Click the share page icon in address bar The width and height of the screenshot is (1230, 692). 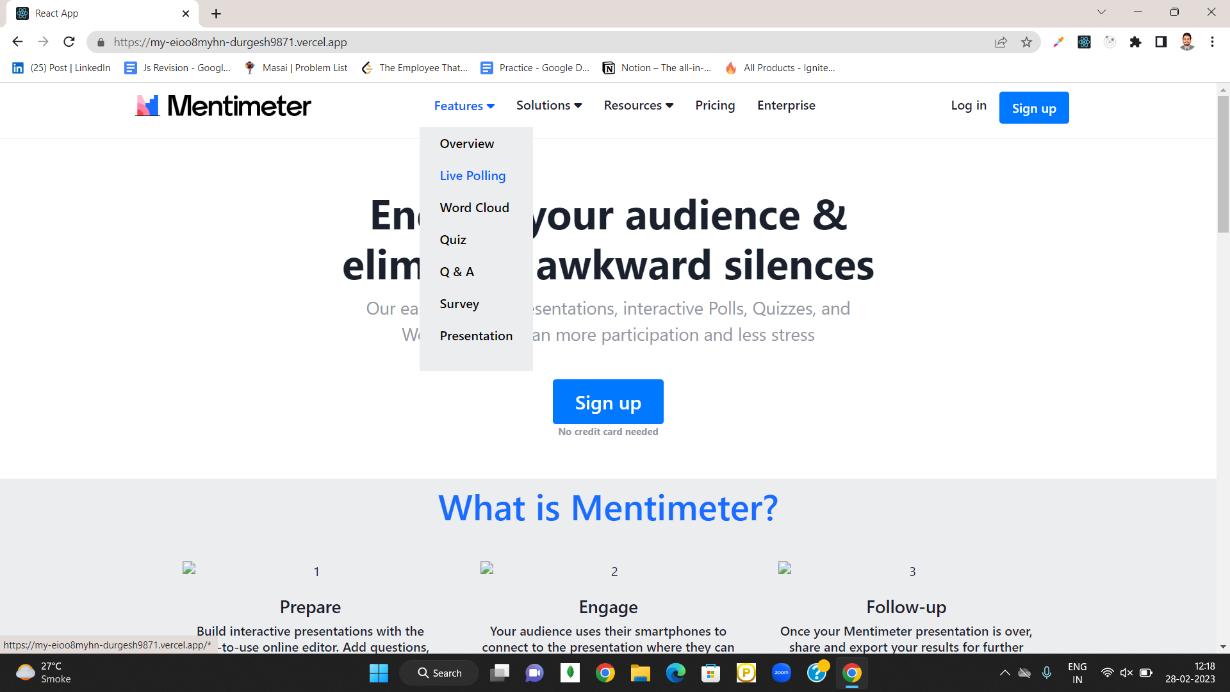coord(1001,42)
